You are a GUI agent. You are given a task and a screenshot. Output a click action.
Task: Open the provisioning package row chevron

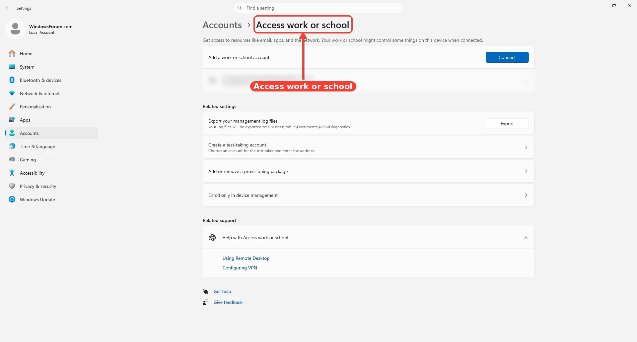pyautogui.click(x=526, y=171)
